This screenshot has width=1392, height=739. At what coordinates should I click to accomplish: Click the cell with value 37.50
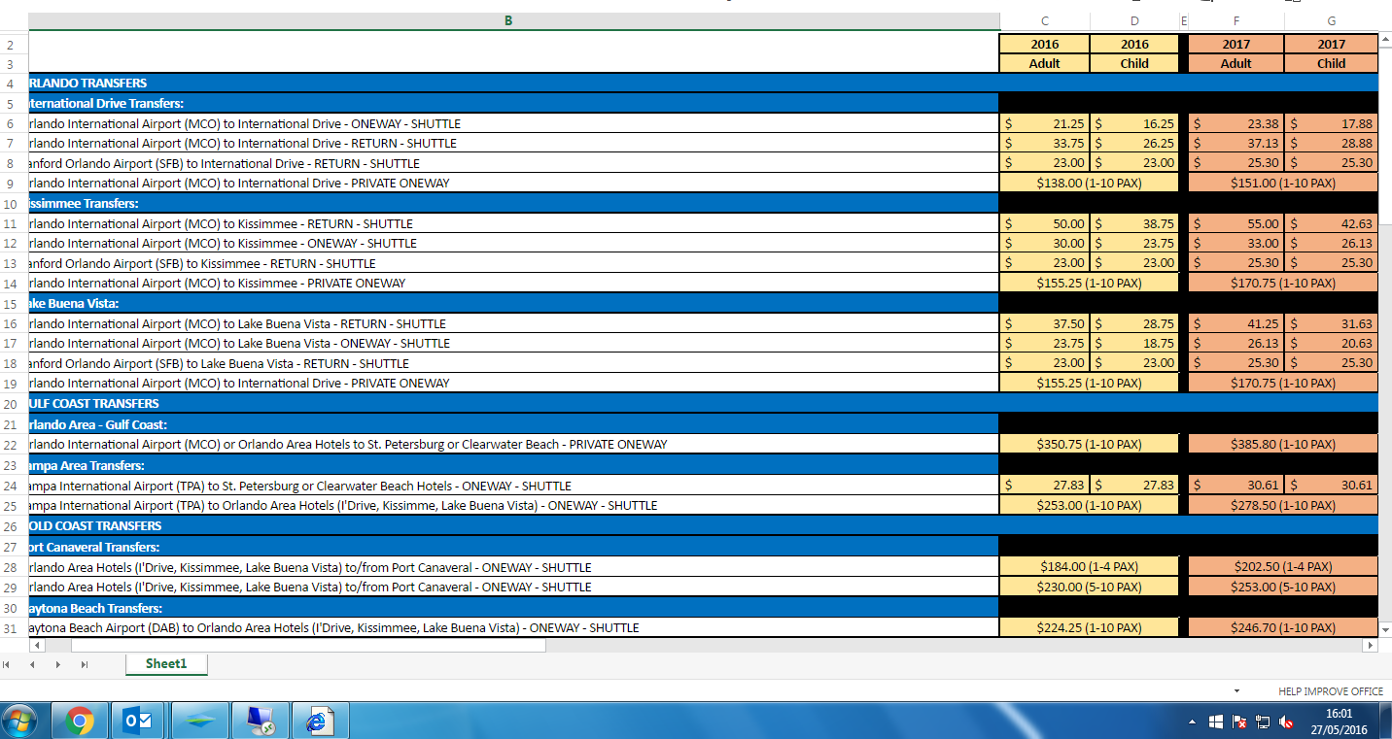(x=1045, y=324)
